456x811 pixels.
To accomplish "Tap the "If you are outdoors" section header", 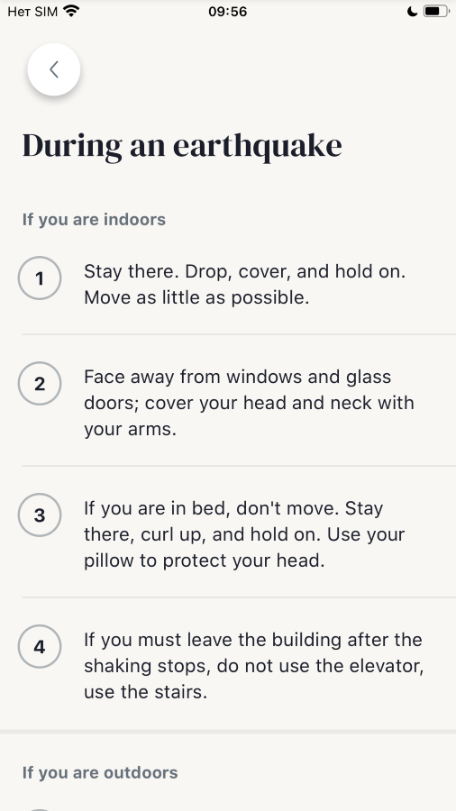I will (x=100, y=773).
